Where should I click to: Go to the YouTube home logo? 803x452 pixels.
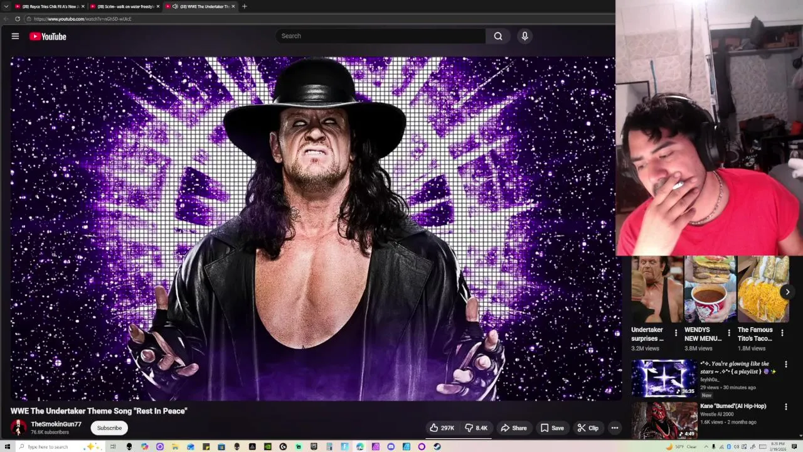click(x=48, y=36)
